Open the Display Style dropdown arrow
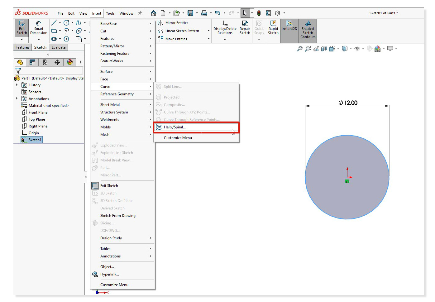Viewport: 435px width, 302px height. pos(351,49)
